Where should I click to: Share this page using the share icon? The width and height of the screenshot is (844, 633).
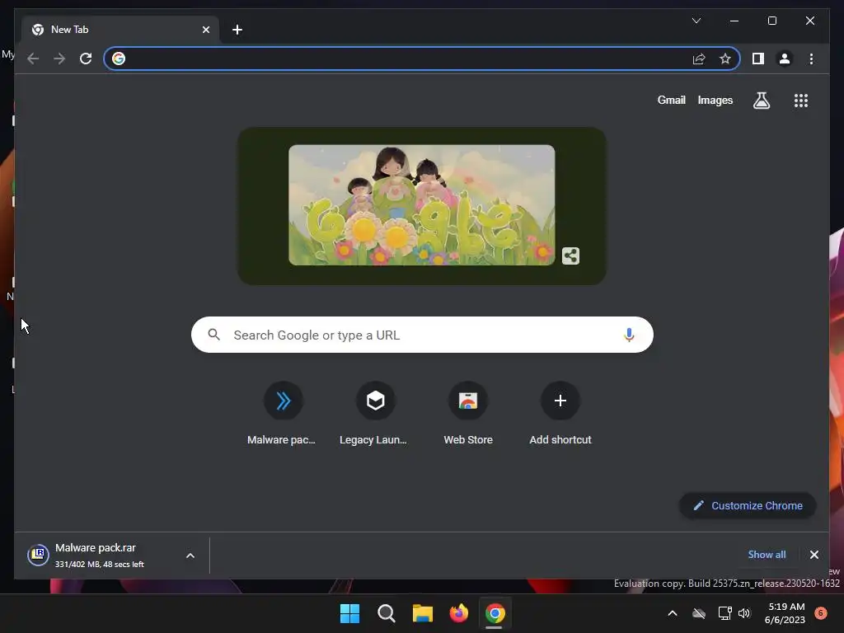pos(699,59)
